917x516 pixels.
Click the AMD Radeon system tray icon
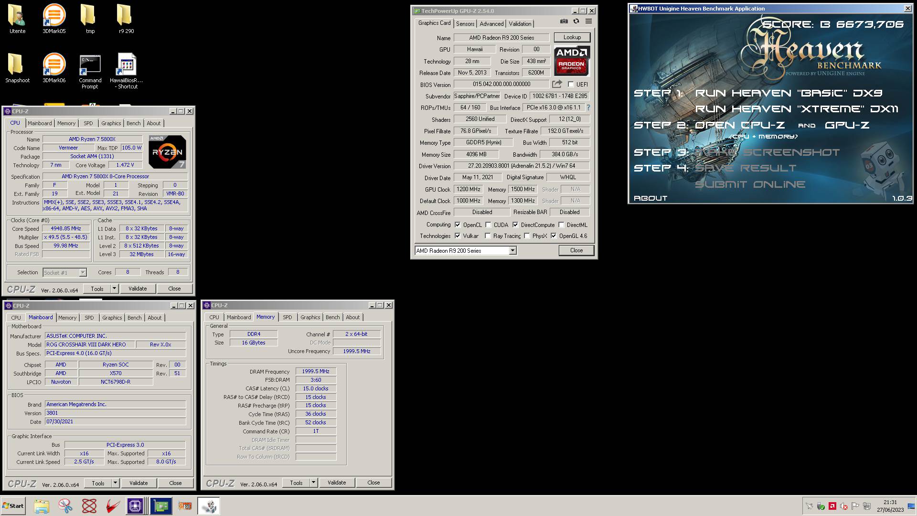832,506
